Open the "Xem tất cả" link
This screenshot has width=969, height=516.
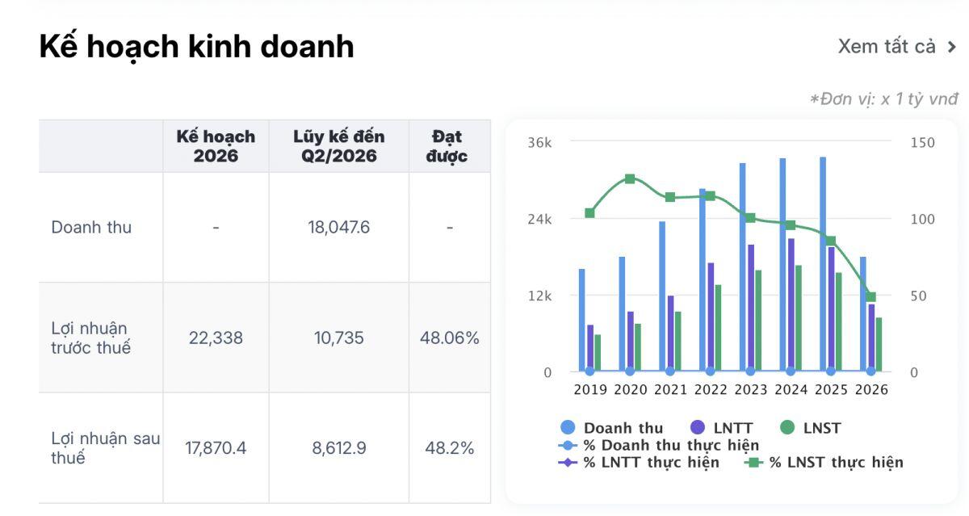[x=897, y=47]
